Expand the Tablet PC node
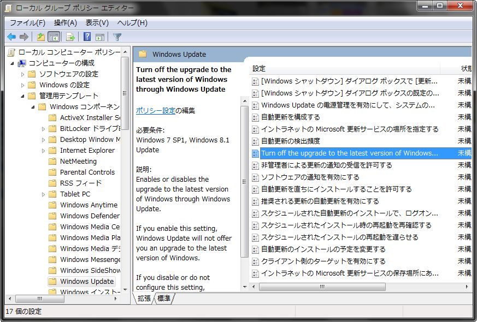The height and width of the screenshot is (322, 477). pyautogui.click(x=43, y=194)
